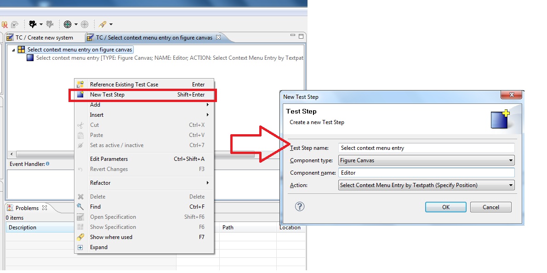
Task: Click the editor's horizontal scrollbar left arrow
Action: pyautogui.click(x=12, y=154)
